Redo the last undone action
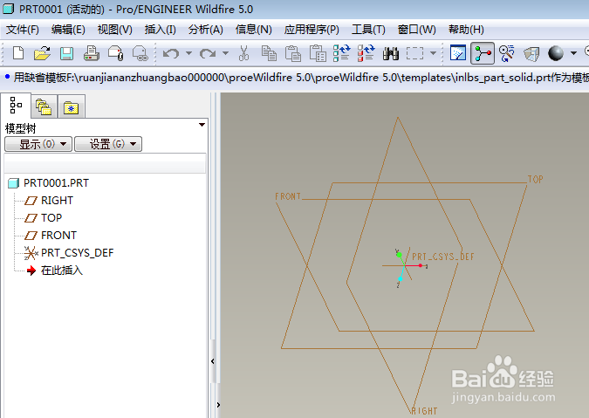Screen dimensions: 589x418 tap(208, 54)
